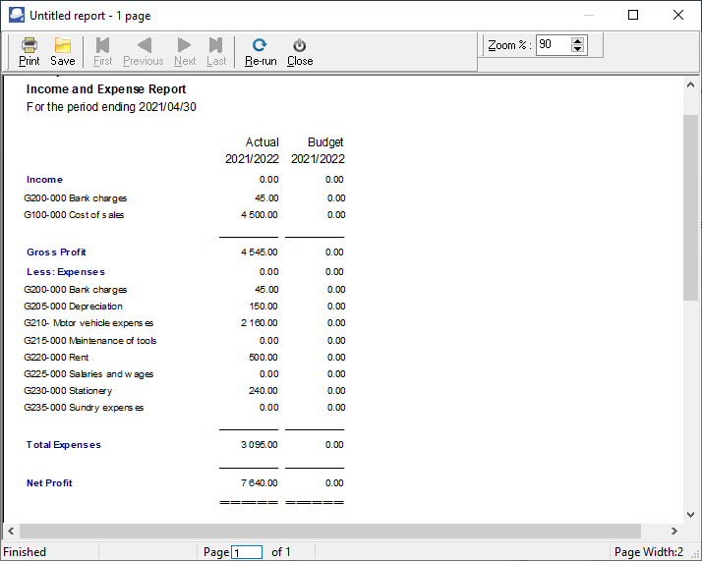Click the 'Total Expenses' label
702x561 pixels.
point(64,445)
